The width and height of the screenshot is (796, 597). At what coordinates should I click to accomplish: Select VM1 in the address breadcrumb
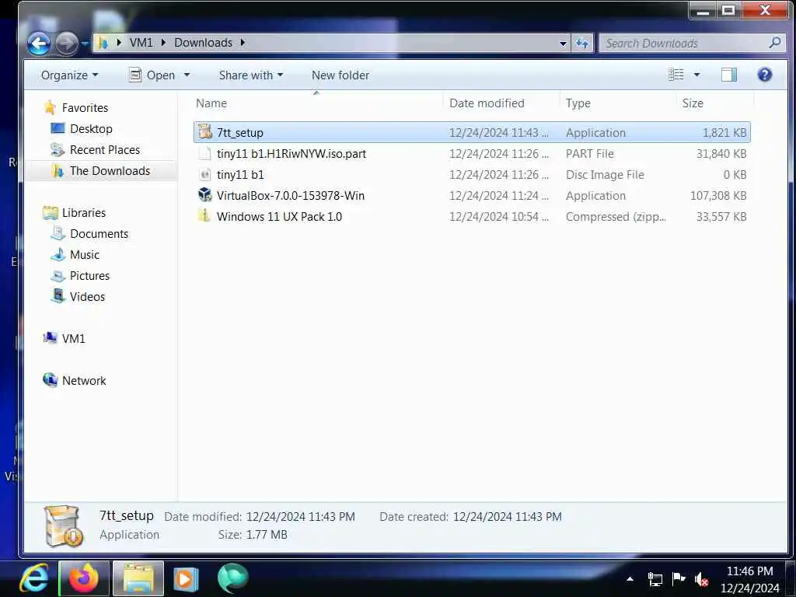coord(141,43)
